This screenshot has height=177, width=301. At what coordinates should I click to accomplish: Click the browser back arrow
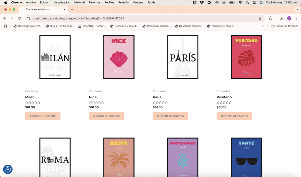point(5,18)
